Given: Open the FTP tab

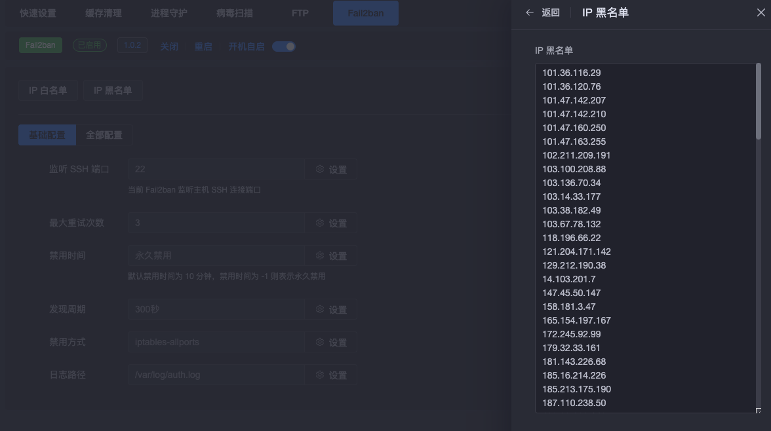Looking at the screenshot, I should [300, 13].
